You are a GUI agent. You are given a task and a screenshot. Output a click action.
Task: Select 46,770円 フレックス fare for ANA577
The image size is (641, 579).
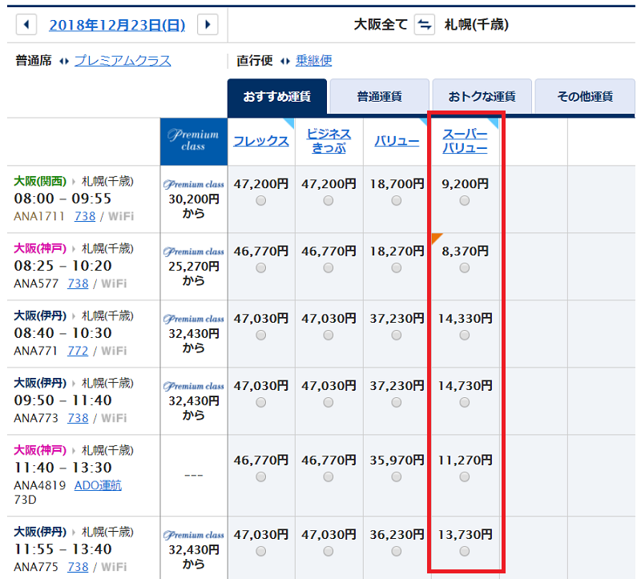coord(261,268)
